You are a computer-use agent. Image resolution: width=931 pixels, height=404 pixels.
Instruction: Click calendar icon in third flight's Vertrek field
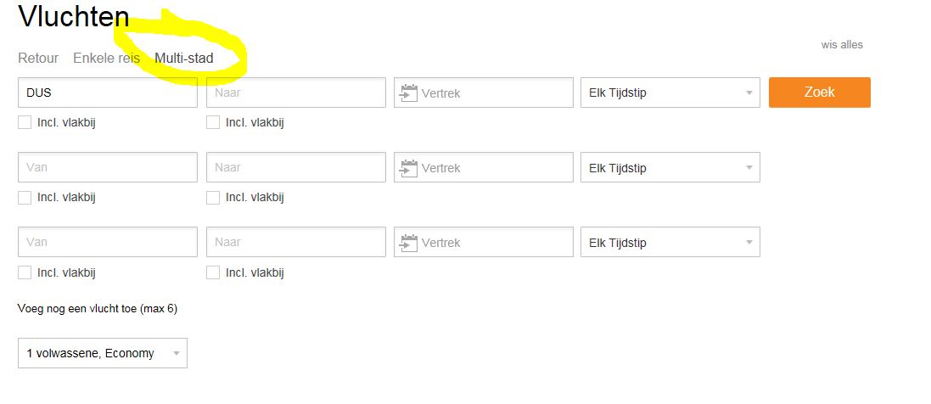pyautogui.click(x=409, y=242)
